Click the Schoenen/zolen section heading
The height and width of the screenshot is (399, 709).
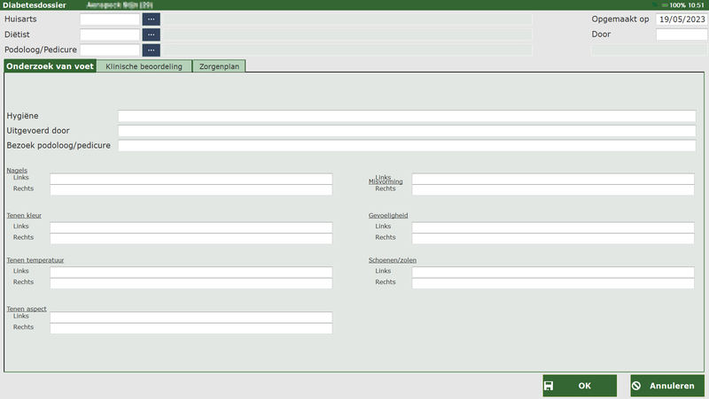[393, 260]
